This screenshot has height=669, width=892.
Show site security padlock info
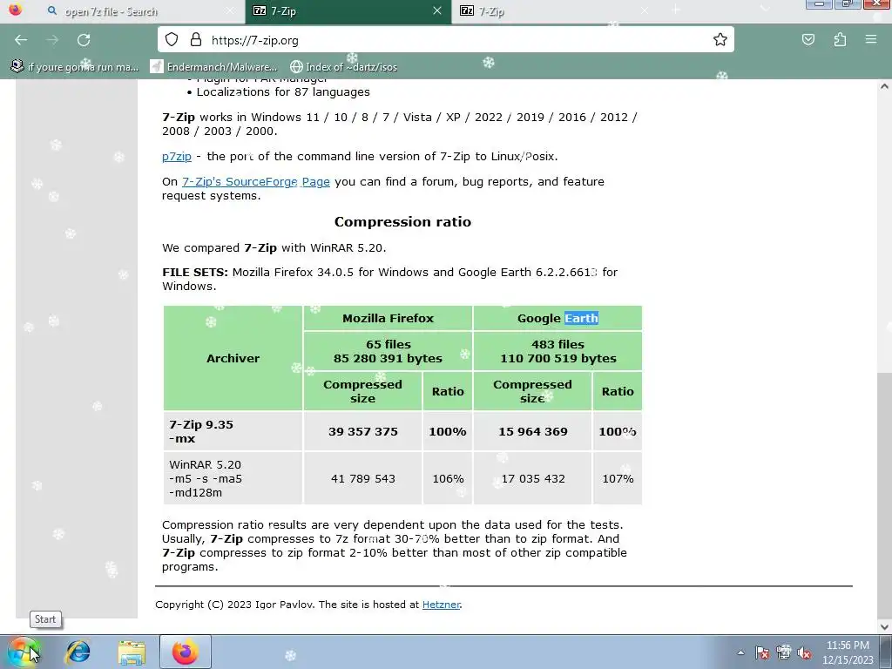point(196,40)
